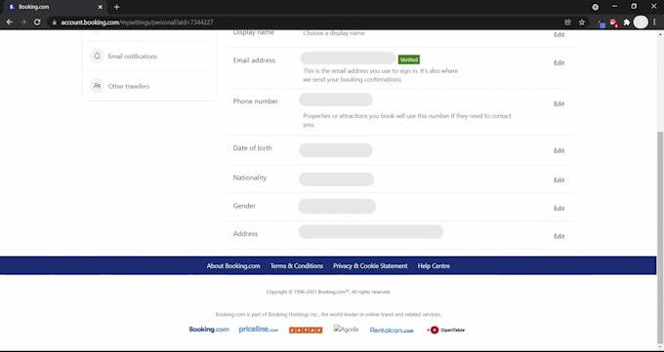Click the KAYAK logo
The height and width of the screenshot is (352, 664).
point(306,330)
